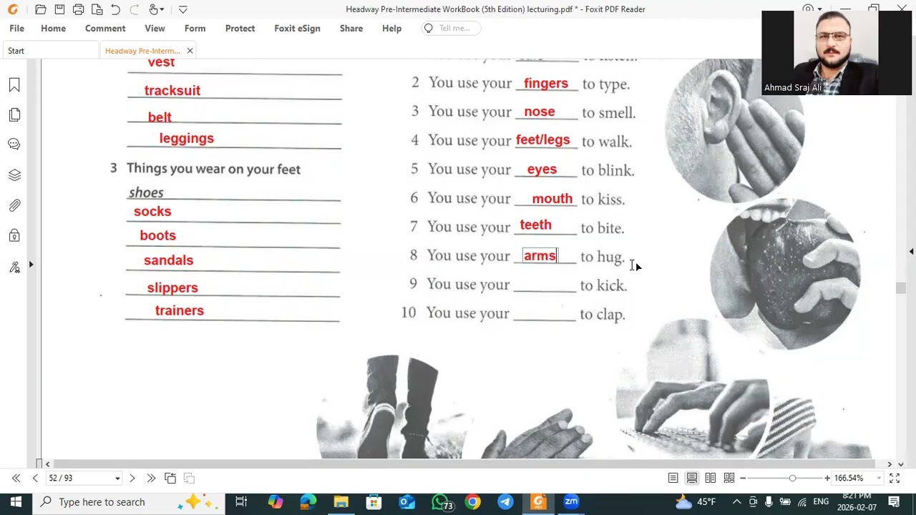Select single page view mode
Viewport: 916px width, 515px height.
click(673, 478)
